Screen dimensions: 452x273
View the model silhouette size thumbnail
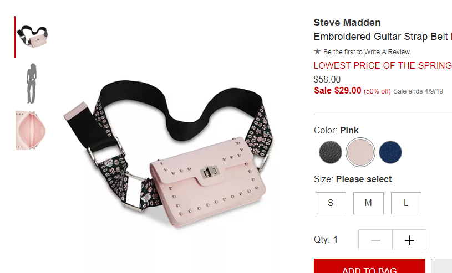pos(32,84)
